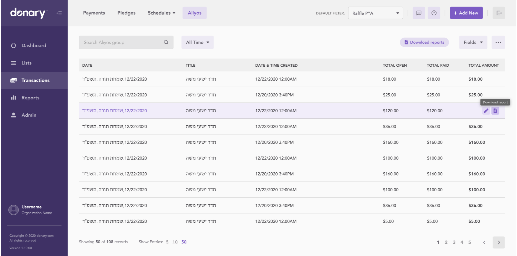Open the Raffle P"A default filter dropdown

point(375,13)
